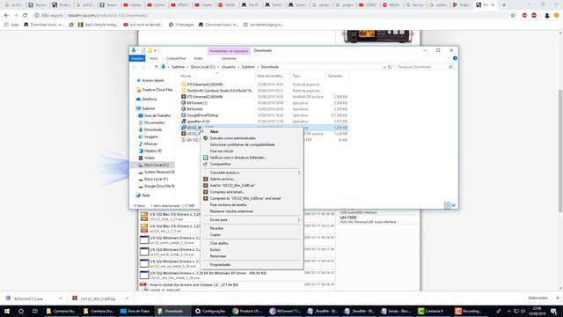Open the Arquivo ribbon tab
The width and height of the screenshot is (563, 317).
point(137,59)
